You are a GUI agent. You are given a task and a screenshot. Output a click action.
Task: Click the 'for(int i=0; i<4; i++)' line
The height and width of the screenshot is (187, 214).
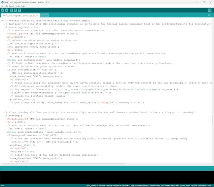click(x=44, y=142)
